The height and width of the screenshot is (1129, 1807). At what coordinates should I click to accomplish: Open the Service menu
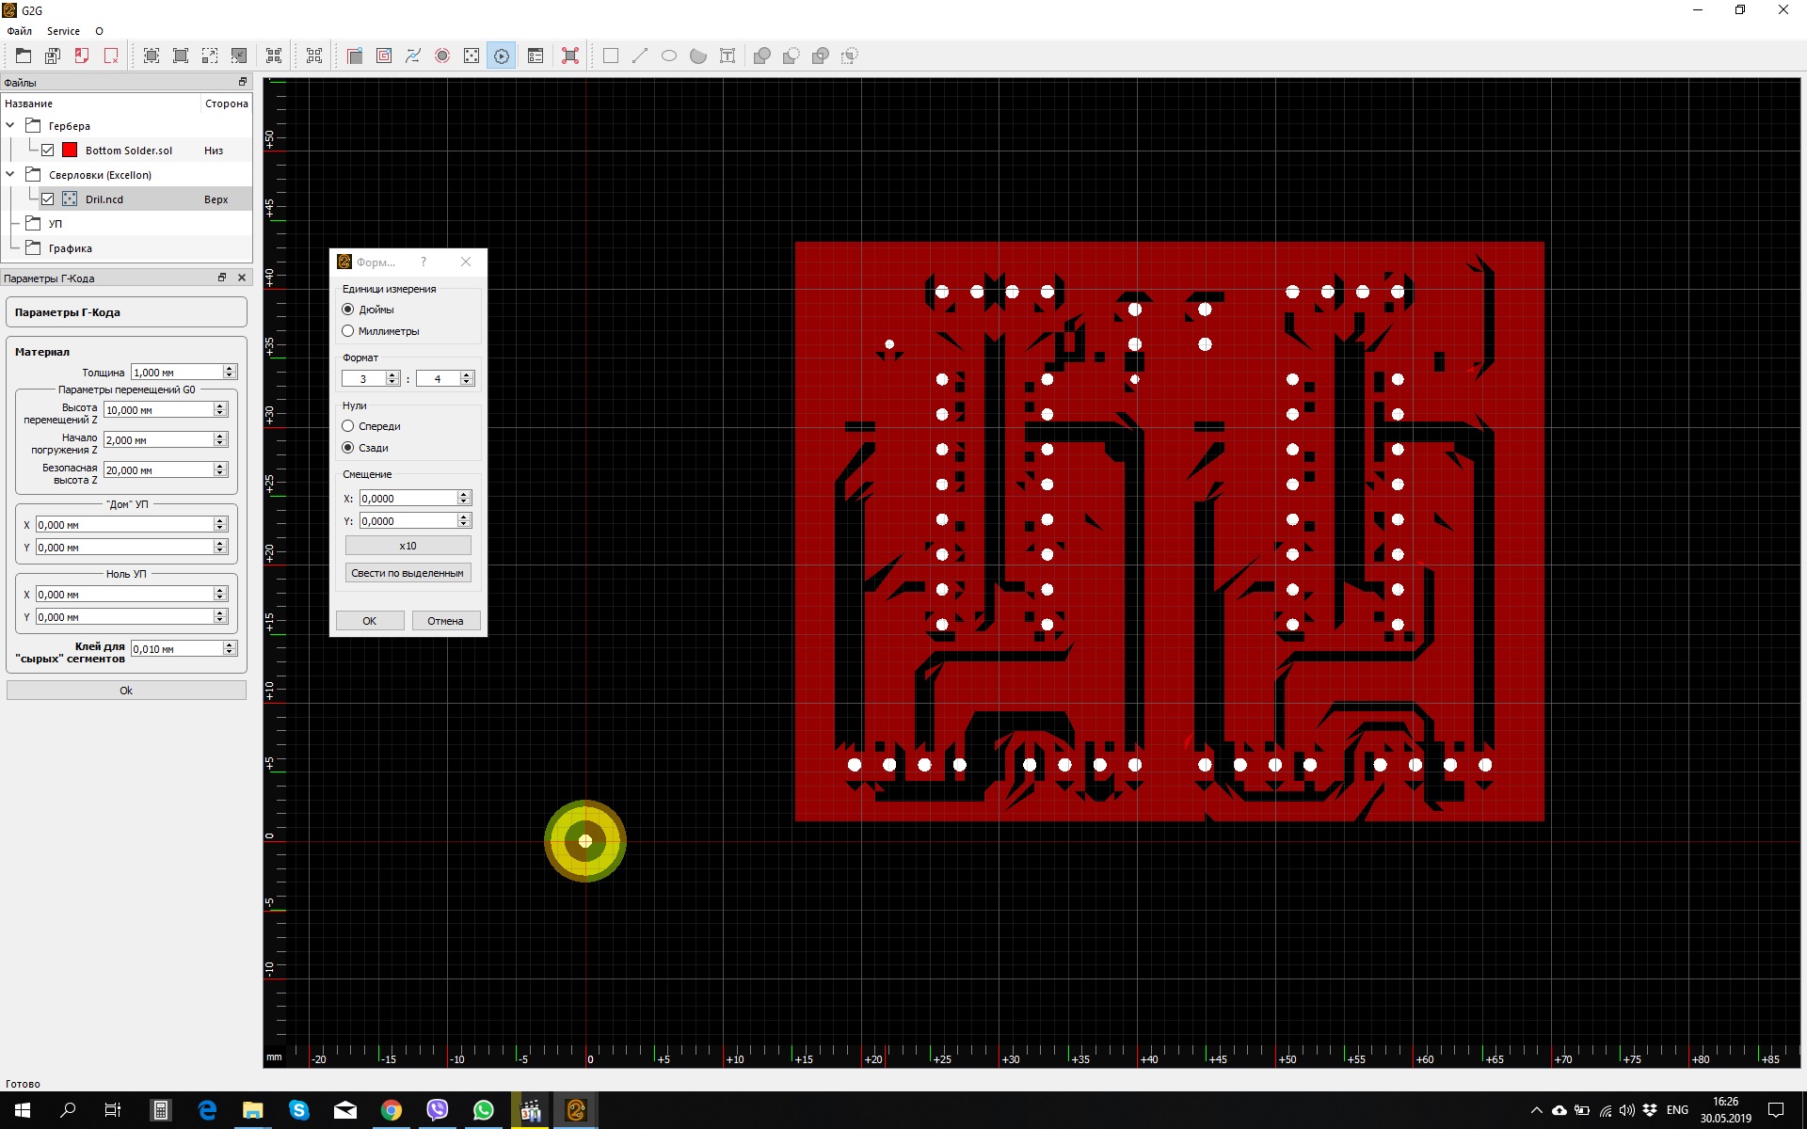click(x=63, y=31)
